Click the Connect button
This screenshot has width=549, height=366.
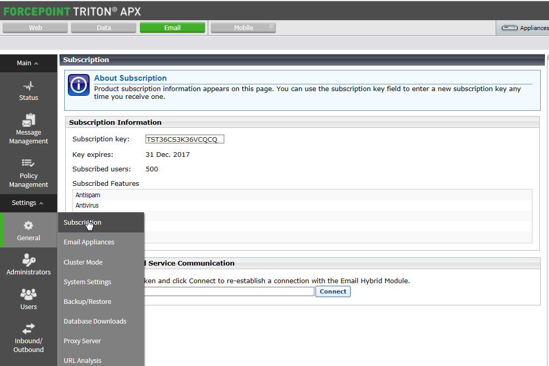click(333, 291)
